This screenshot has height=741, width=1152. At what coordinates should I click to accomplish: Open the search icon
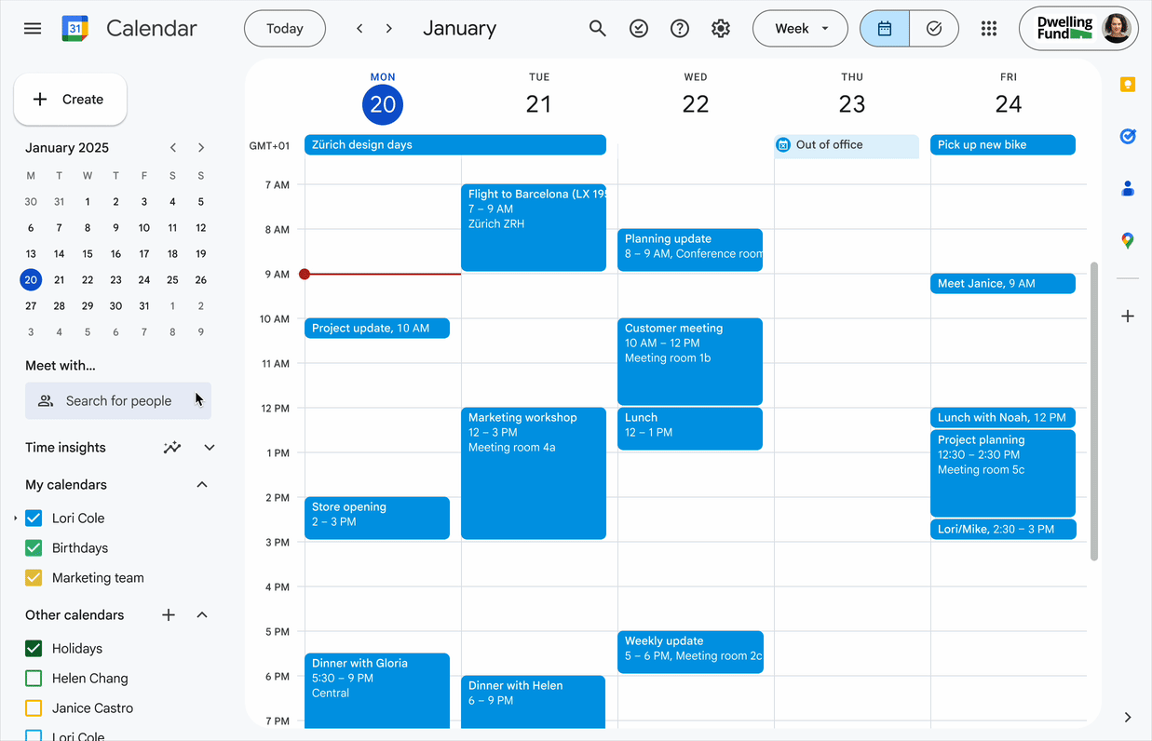click(597, 28)
